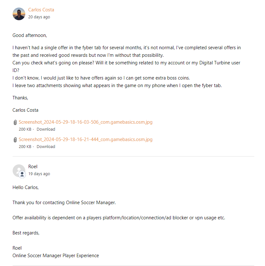Click the "19 days ago" timestamp
Viewport: 265px width, 266px height.
pyautogui.click(x=39, y=174)
